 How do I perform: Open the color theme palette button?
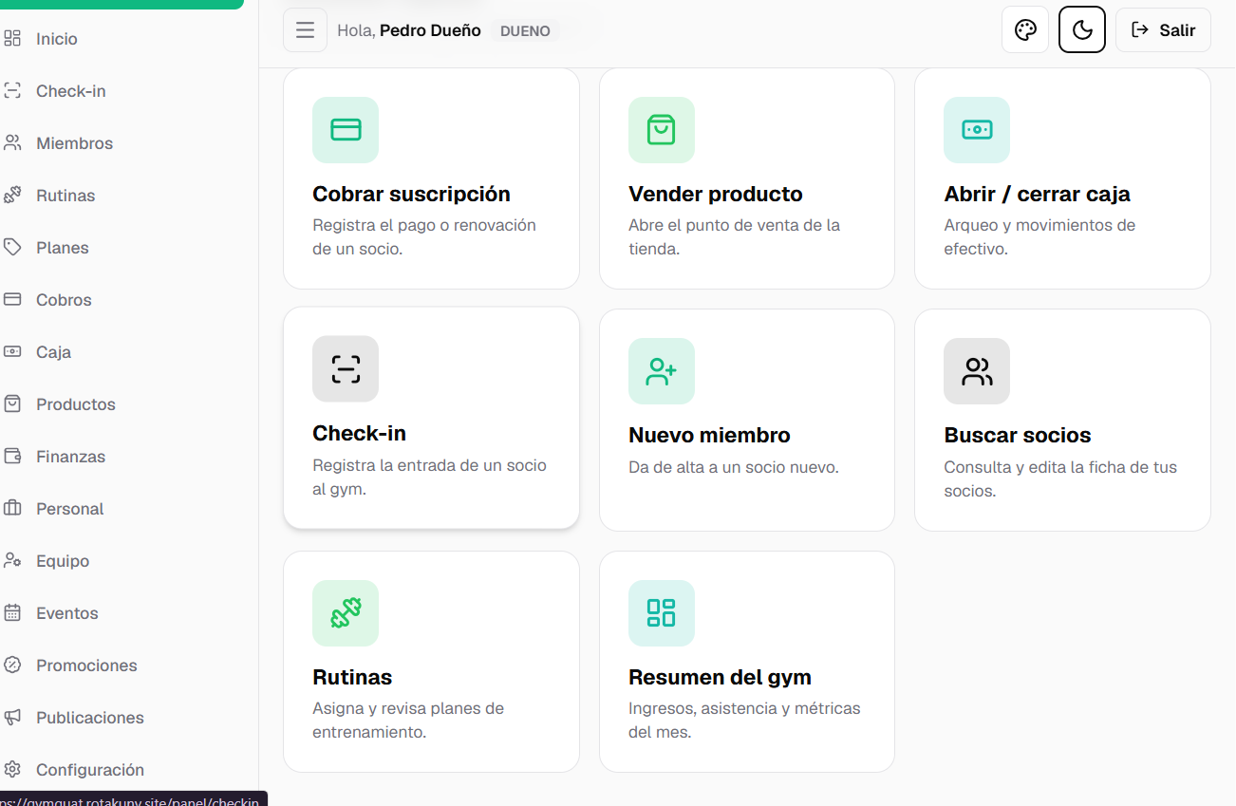pos(1025,30)
